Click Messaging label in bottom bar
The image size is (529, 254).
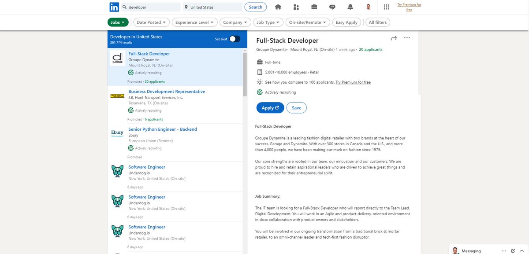click(x=471, y=251)
